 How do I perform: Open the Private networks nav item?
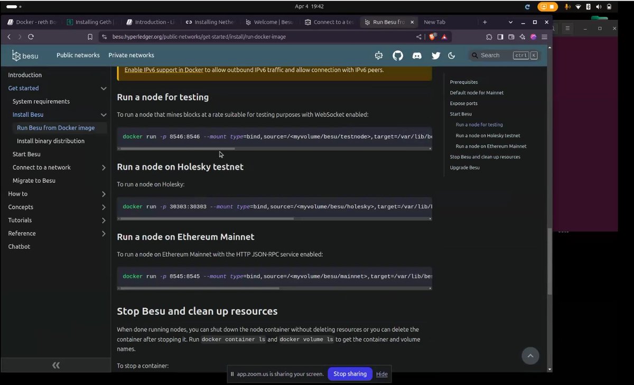[x=132, y=55]
